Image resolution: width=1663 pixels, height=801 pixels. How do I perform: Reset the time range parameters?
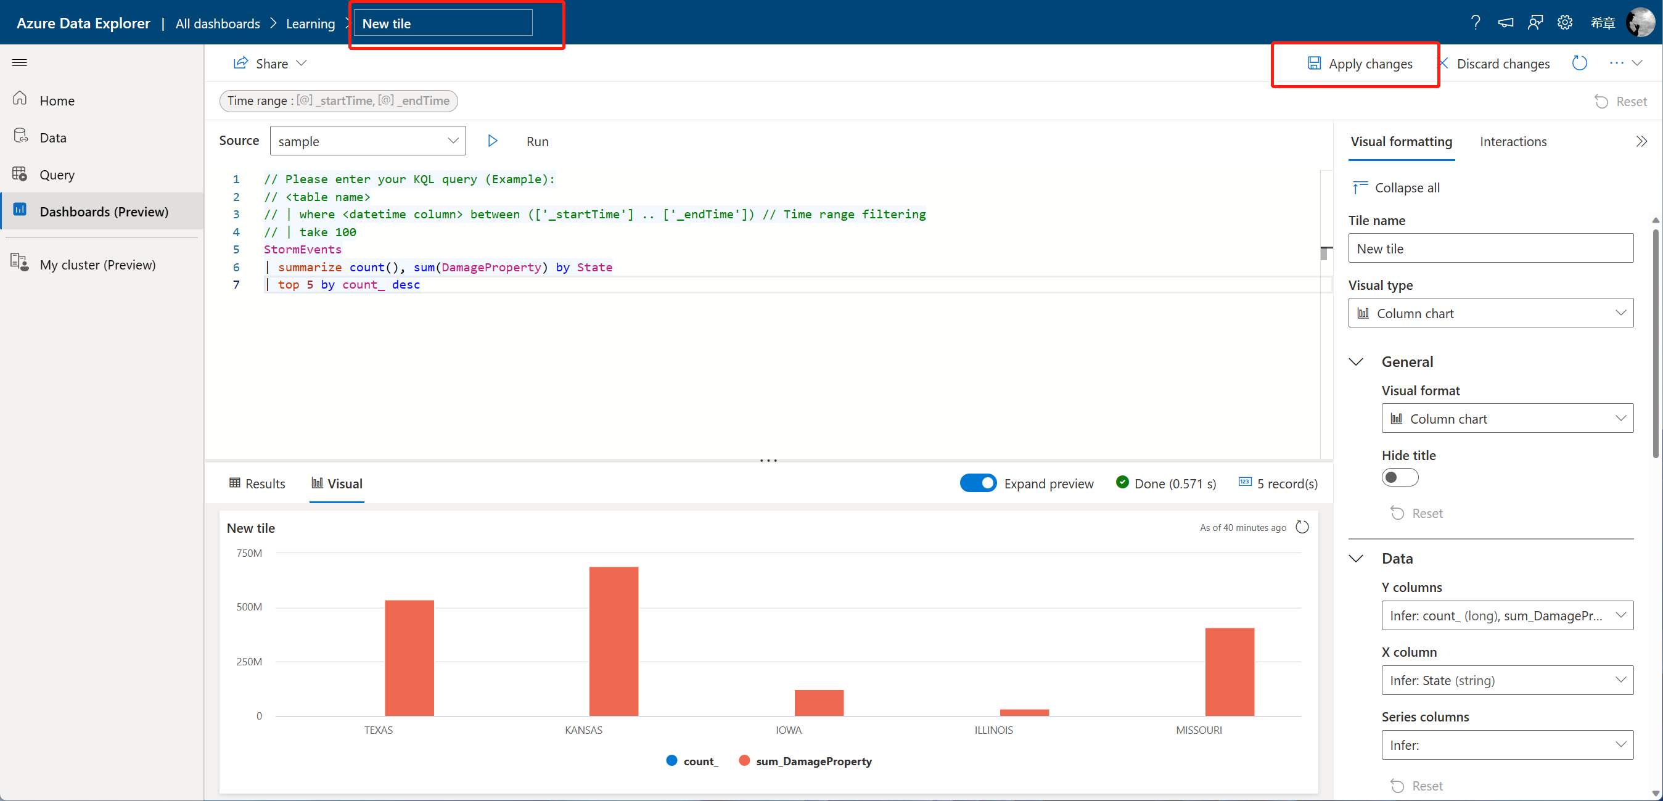click(x=1621, y=101)
